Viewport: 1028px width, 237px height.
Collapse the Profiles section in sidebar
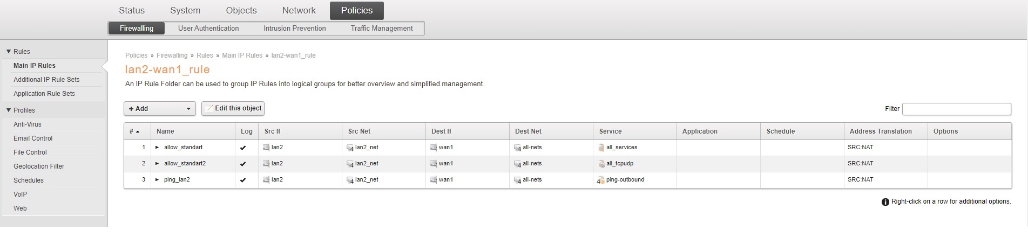pos(9,110)
